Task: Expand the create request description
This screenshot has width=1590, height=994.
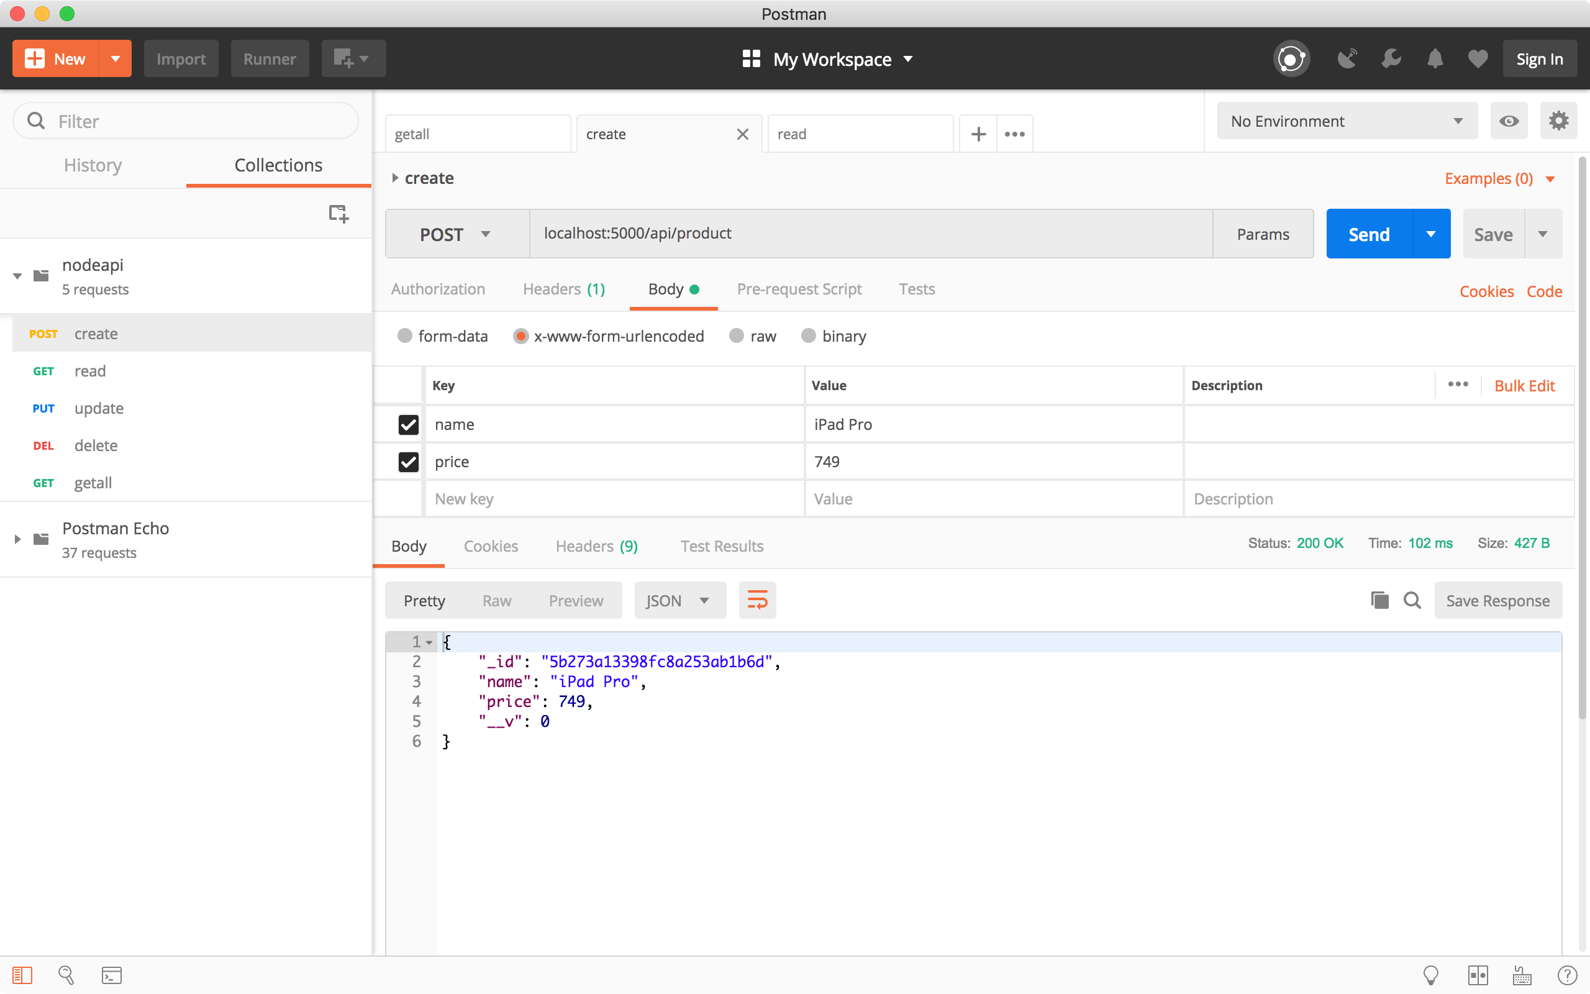Action: [x=395, y=178]
